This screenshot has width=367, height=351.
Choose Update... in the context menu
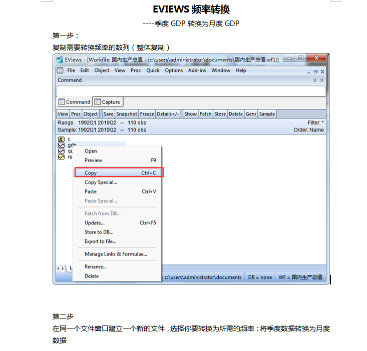[117, 222]
